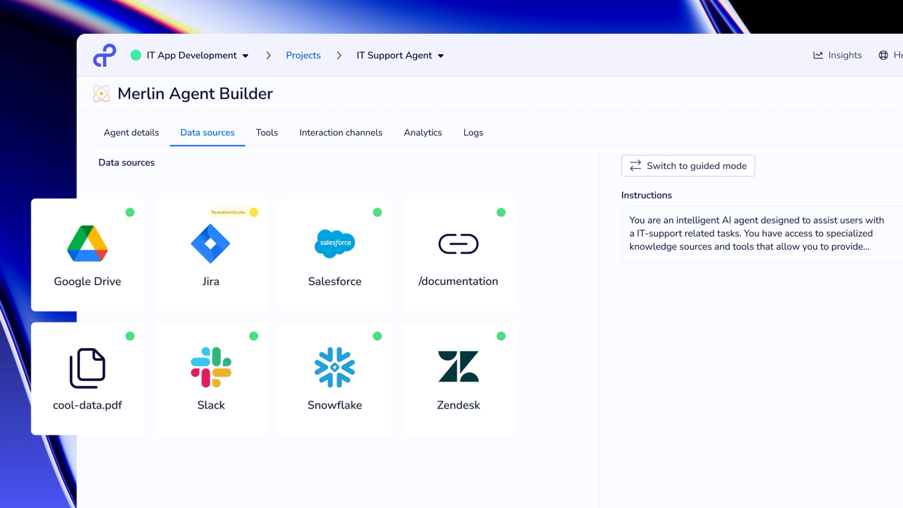
Task: Click the Reauthenticate badge on Jira
Action: pos(234,212)
